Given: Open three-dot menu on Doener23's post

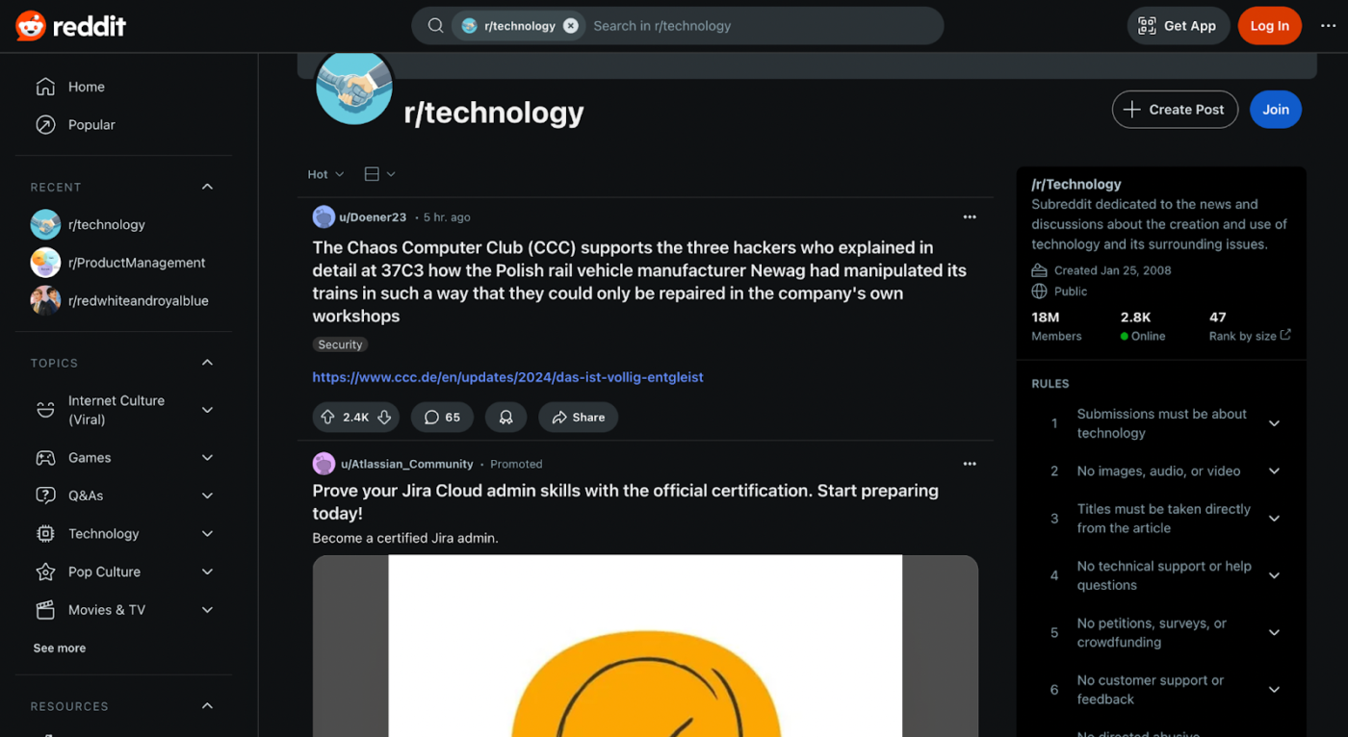Looking at the screenshot, I should (970, 217).
